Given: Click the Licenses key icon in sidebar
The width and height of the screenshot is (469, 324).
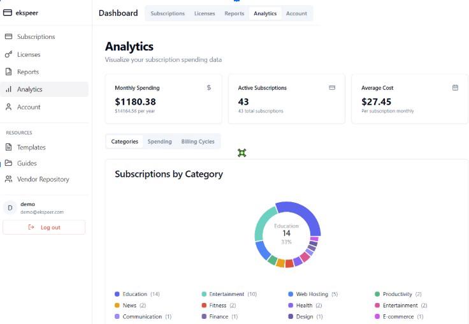Looking at the screenshot, I should pyautogui.click(x=9, y=54).
